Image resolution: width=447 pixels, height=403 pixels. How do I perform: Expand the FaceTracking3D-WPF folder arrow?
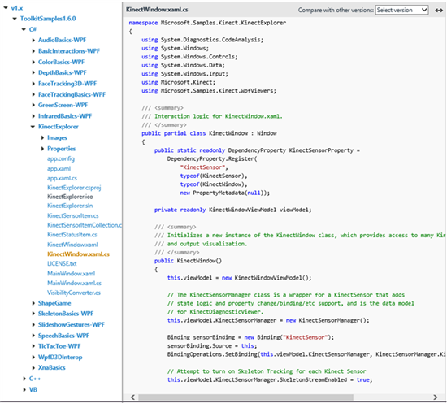click(33, 84)
